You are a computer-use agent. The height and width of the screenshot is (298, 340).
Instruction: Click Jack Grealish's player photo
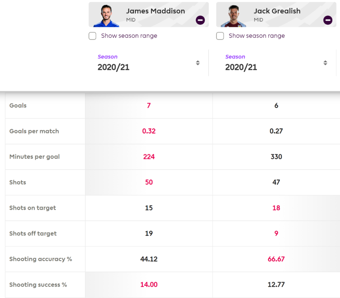(234, 15)
